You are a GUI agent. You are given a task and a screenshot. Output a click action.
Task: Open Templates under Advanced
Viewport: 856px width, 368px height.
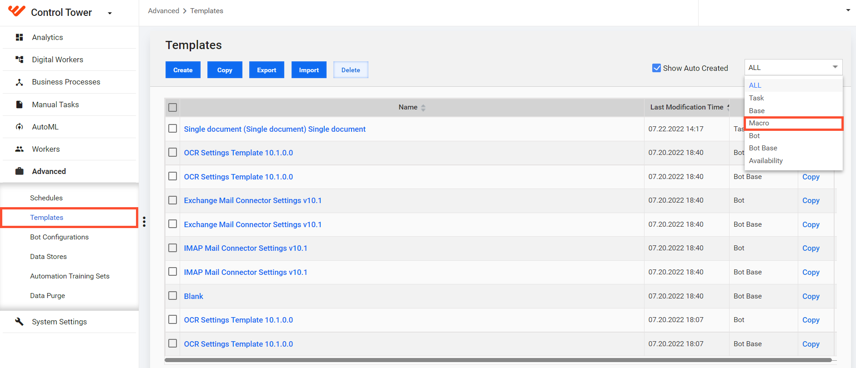pos(46,218)
